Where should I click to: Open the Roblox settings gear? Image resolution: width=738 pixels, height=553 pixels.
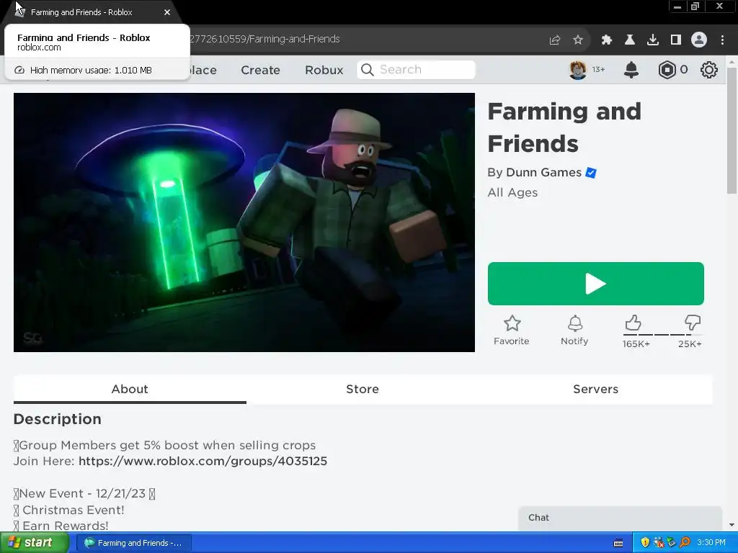pyautogui.click(x=708, y=70)
